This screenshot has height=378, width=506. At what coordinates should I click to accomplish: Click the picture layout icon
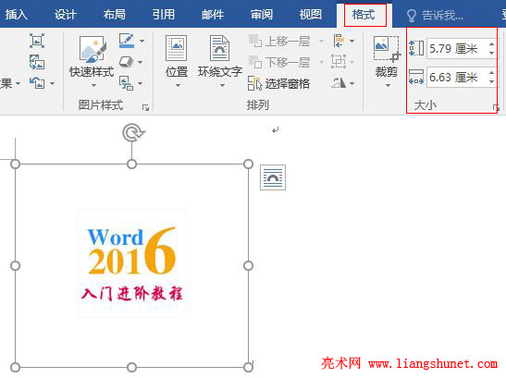[x=126, y=83]
